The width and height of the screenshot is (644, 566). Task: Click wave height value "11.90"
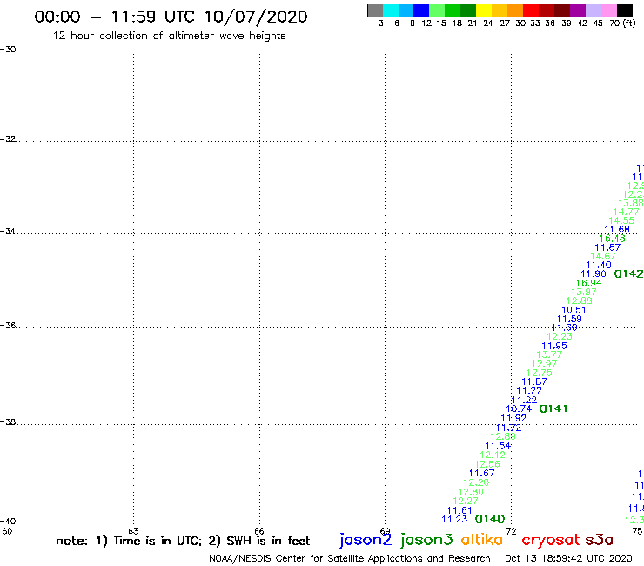click(x=594, y=273)
